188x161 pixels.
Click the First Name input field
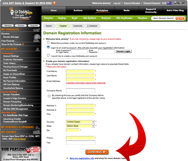click(x=80, y=71)
